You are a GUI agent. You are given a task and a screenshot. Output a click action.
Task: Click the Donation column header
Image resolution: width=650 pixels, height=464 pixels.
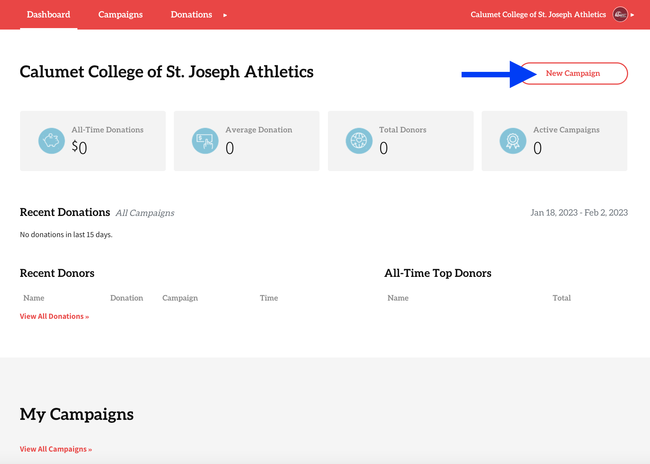tap(127, 298)
